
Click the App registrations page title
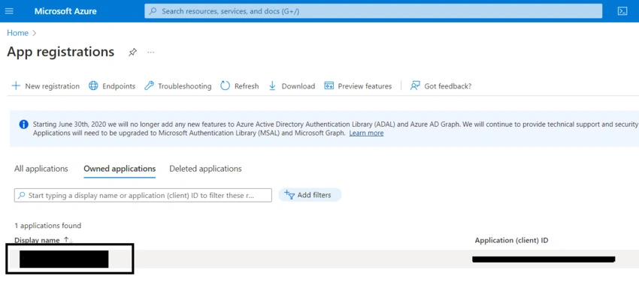61,52
